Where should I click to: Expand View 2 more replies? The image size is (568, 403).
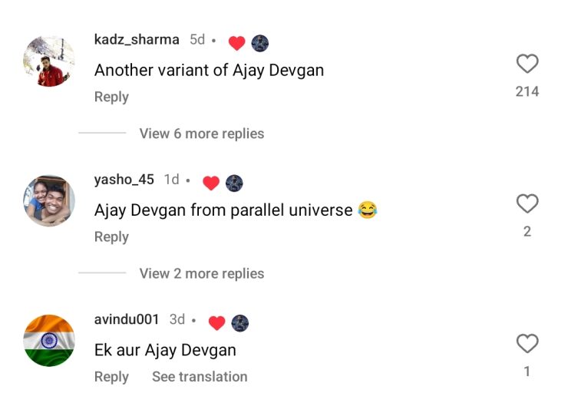coord(202,273)
